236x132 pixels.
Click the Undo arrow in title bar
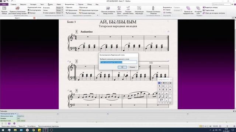[7, 1]
